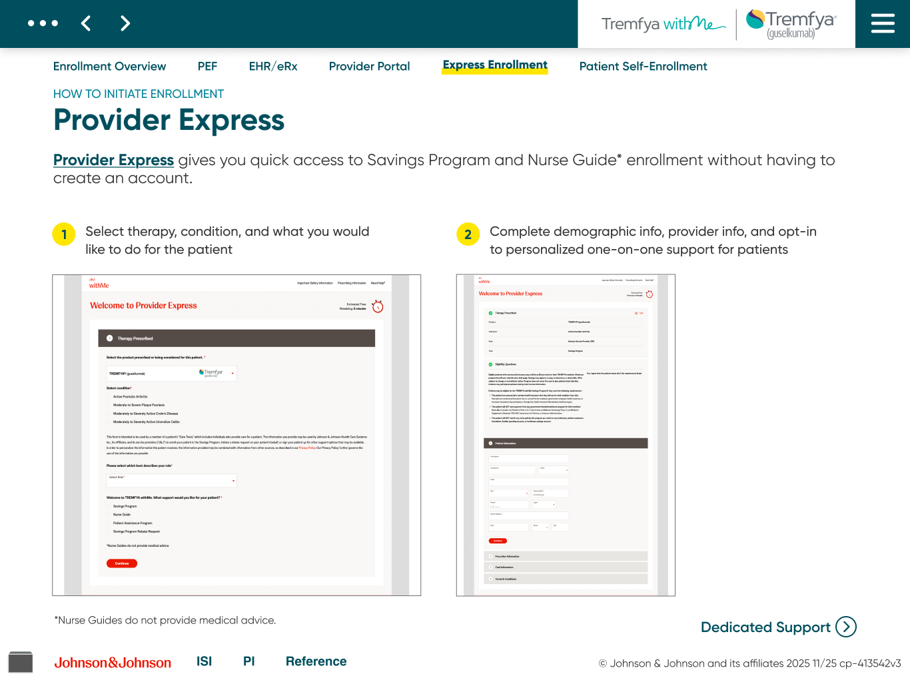
Task: Open the Provider Portal tab
Action: pos(370,67)
